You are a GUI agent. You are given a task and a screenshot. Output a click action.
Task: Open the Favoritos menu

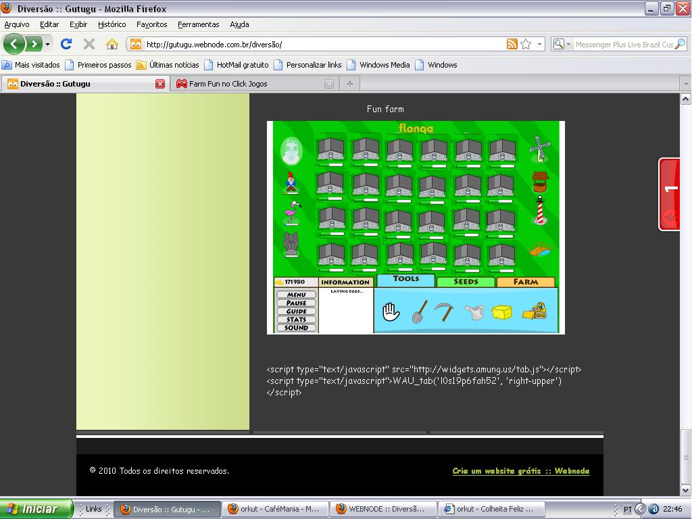click(x=151, y=24)
